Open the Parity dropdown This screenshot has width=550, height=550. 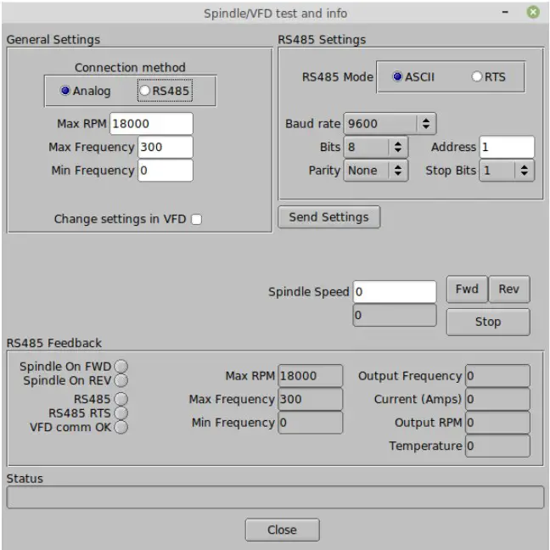click(x=376, y=171)
